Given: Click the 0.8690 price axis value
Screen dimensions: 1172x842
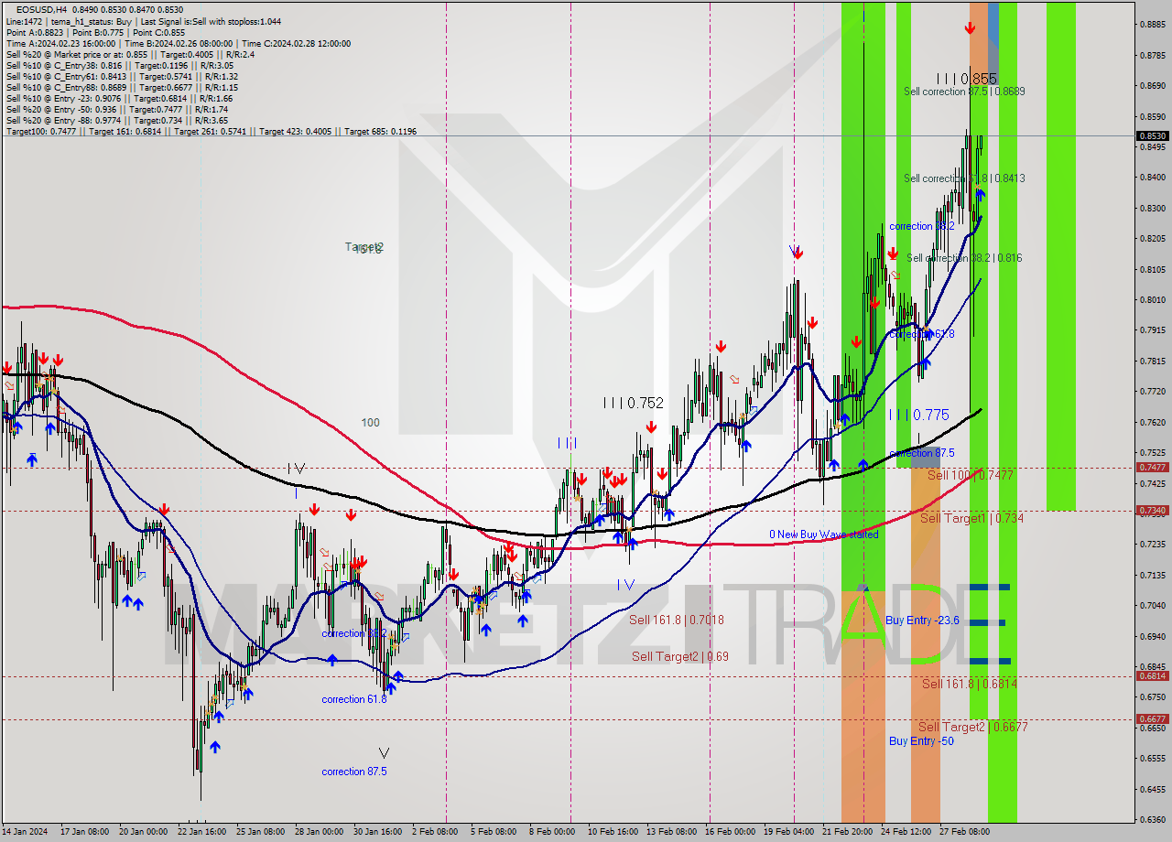Looking at the screenshot, I should click(x=1152, y=86).
